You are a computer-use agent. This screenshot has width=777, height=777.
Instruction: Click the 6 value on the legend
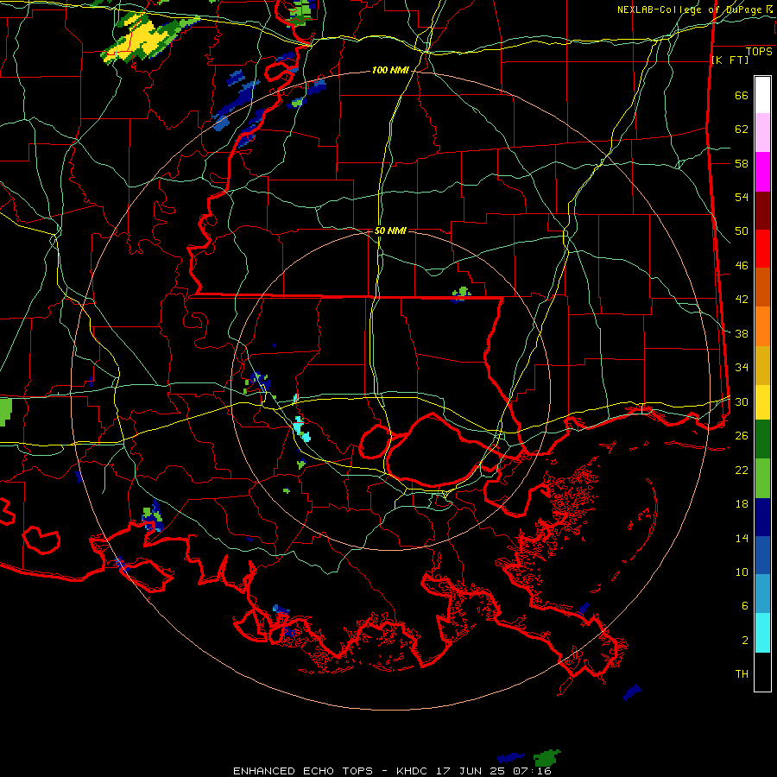click(x=745, y=606)
